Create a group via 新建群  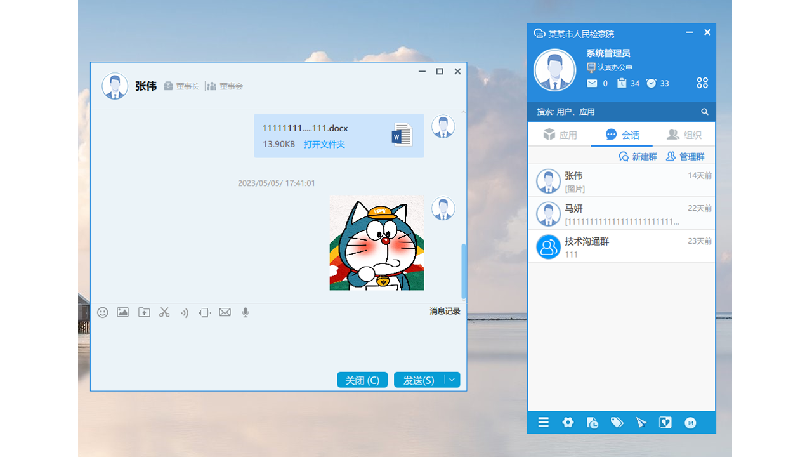click(638, 156)
